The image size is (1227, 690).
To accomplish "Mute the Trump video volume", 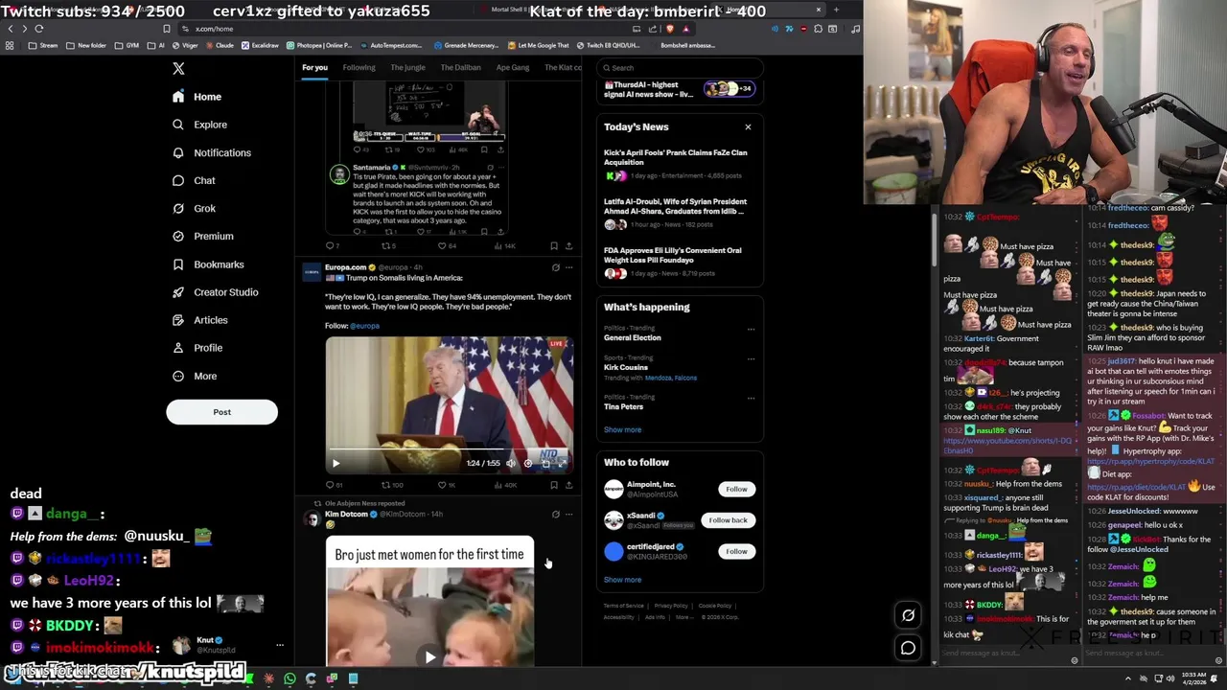I will tap(510, 463).
